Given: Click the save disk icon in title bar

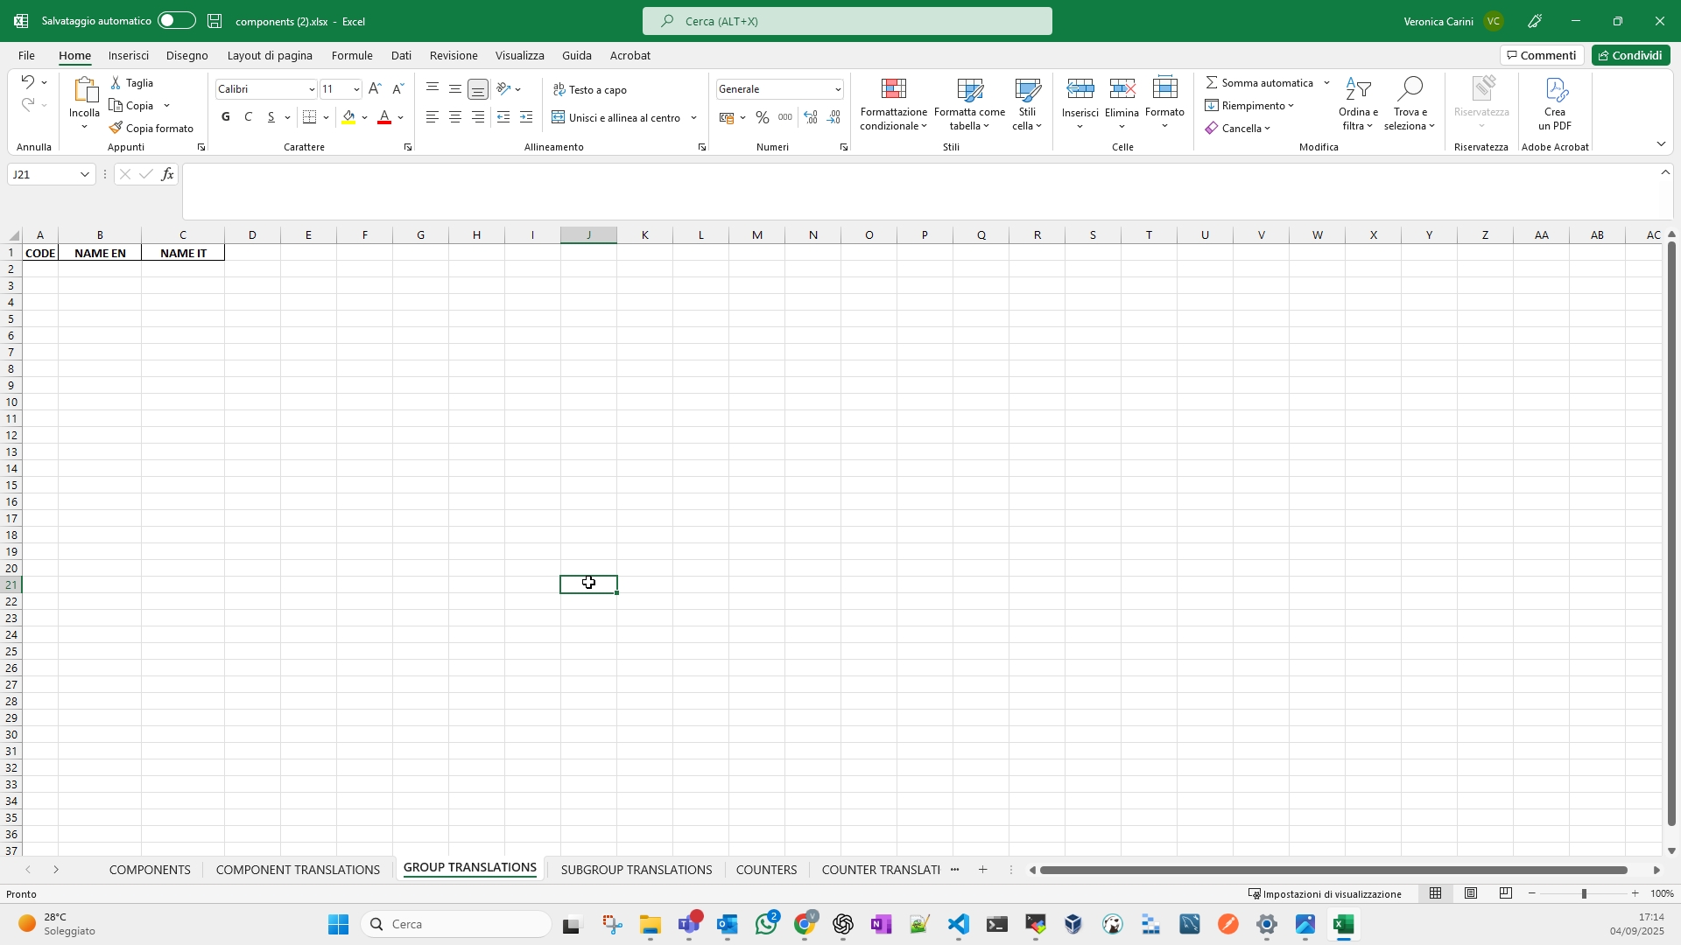Looking at the screenshot, I should pos(215,21).
